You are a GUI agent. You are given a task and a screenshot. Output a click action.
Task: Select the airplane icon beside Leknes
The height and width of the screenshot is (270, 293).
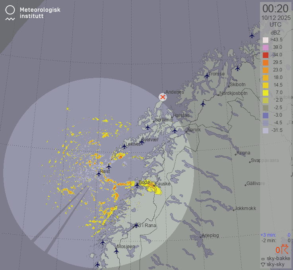(x=124, y=146)
